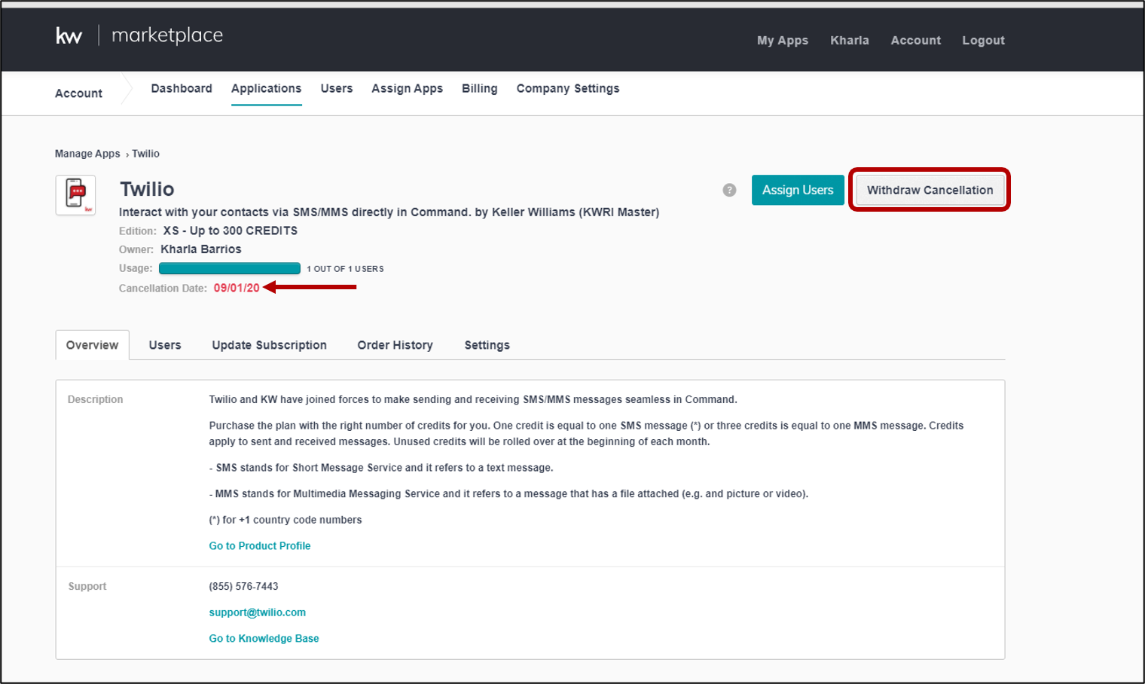Click the Twilio app icon
The image size is (1145, 684).
(75, 195)
